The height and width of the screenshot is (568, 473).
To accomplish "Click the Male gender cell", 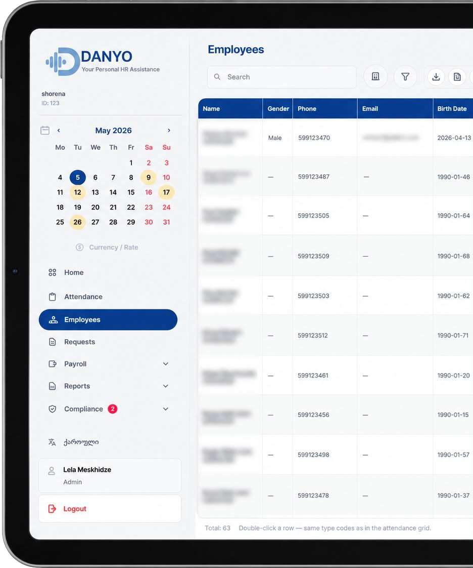I will [x=275, y=138].
